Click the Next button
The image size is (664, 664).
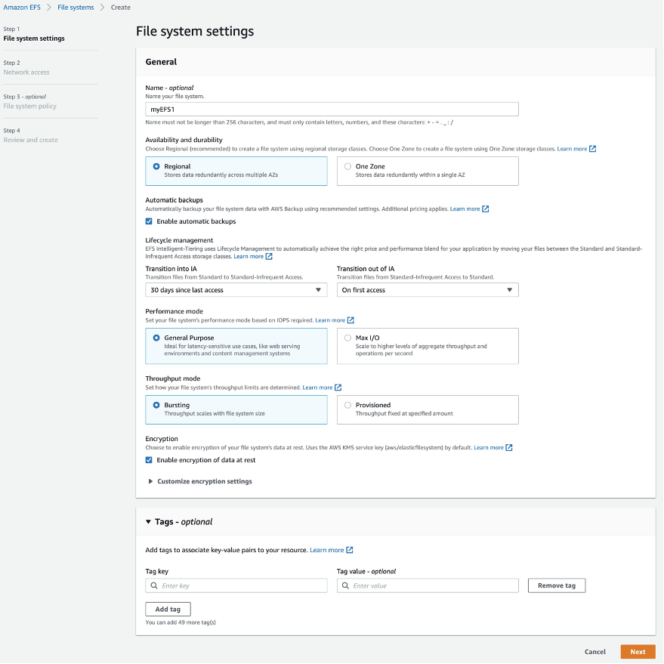point(637,651)
